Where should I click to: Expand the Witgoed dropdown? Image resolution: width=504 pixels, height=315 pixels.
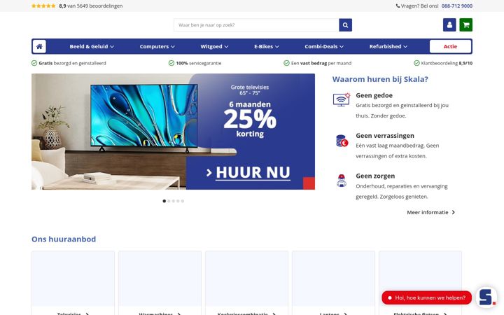coord(214,47)
